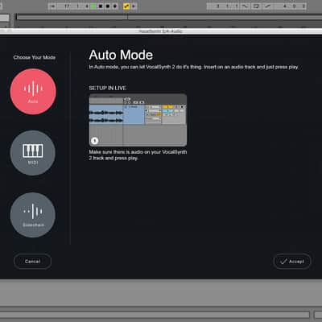The image size is (322, 322).
Task: Click the button right of the record button
Action: point(115,6)
